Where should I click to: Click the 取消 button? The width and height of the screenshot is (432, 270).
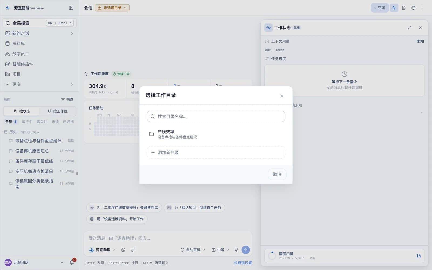pyautogui.click(x=277, y=174)
